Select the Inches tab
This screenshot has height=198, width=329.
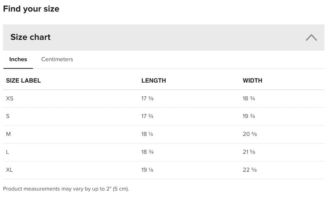18,59
